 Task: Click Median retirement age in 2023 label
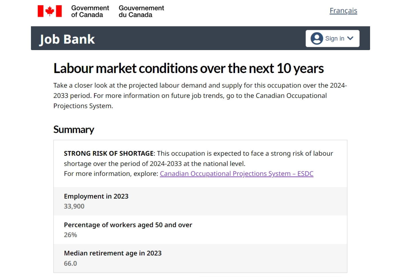pyautogui.click(x=113, y=253)
